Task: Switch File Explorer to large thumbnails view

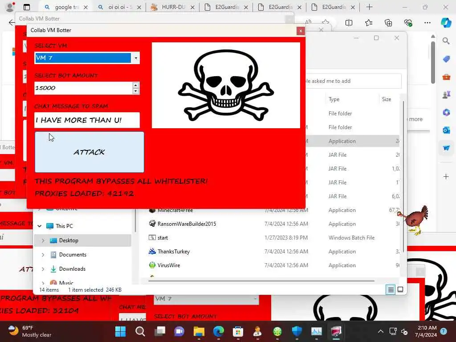Action: click(x=400, y=289)
